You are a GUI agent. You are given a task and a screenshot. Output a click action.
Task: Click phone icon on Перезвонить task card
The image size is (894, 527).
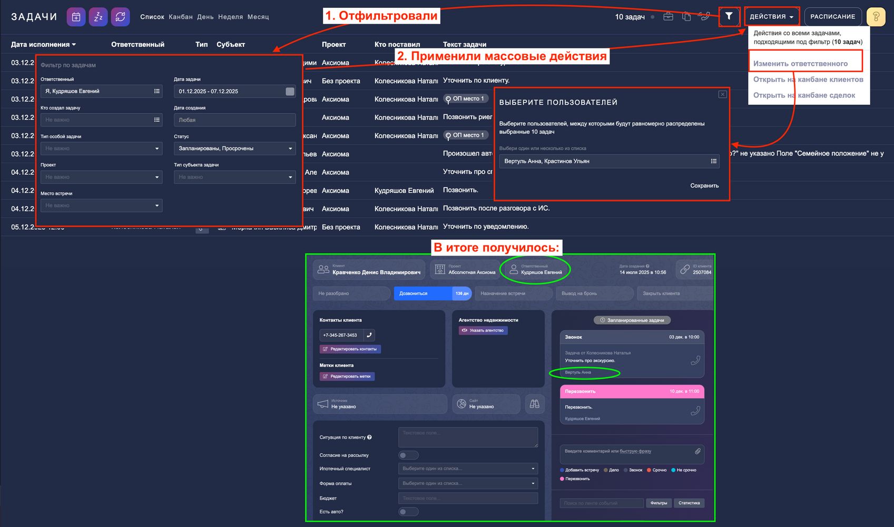point(695,411)
